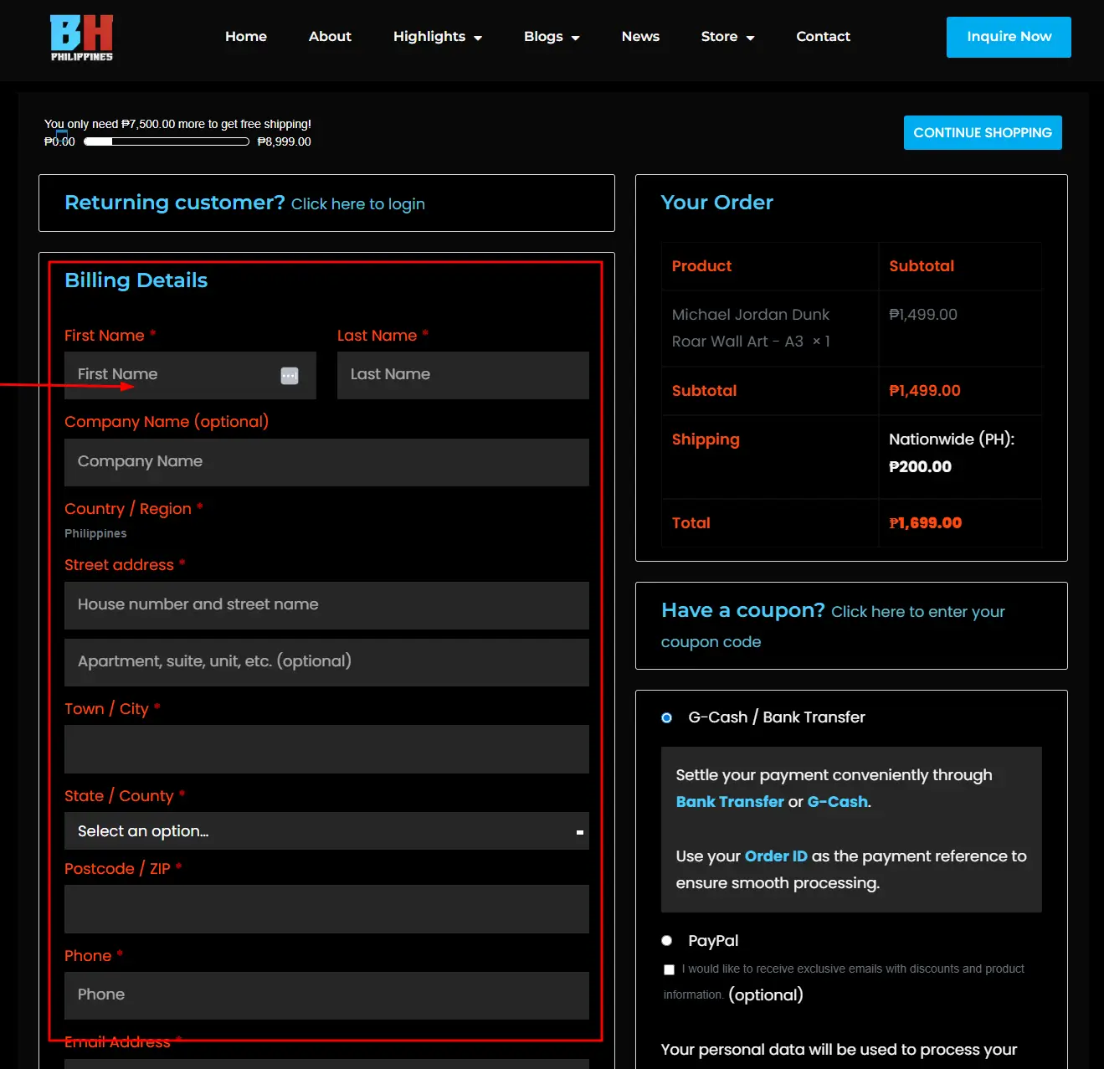Click the autofill icon in First Name field

pos(290,376)
